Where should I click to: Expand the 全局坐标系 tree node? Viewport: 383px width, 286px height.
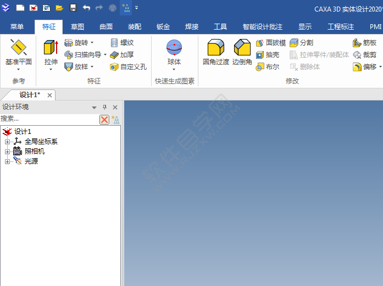[x=7, y=142]
